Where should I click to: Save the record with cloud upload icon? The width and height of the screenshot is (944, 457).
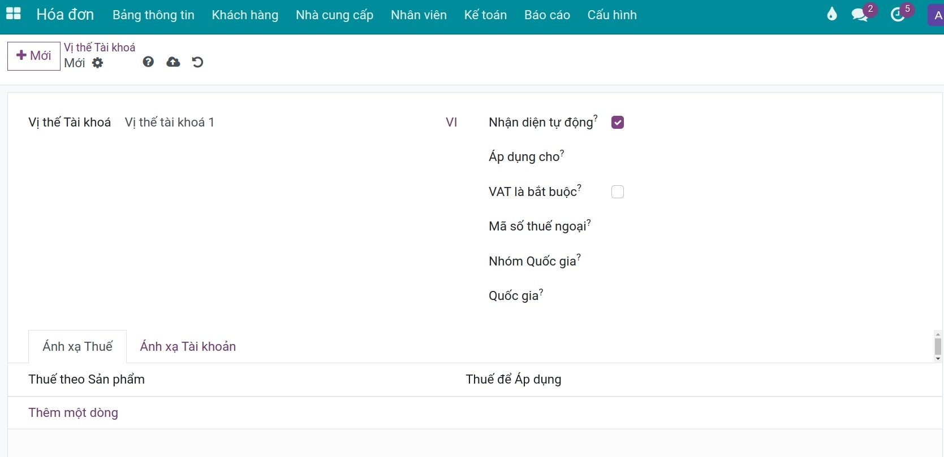173,62
